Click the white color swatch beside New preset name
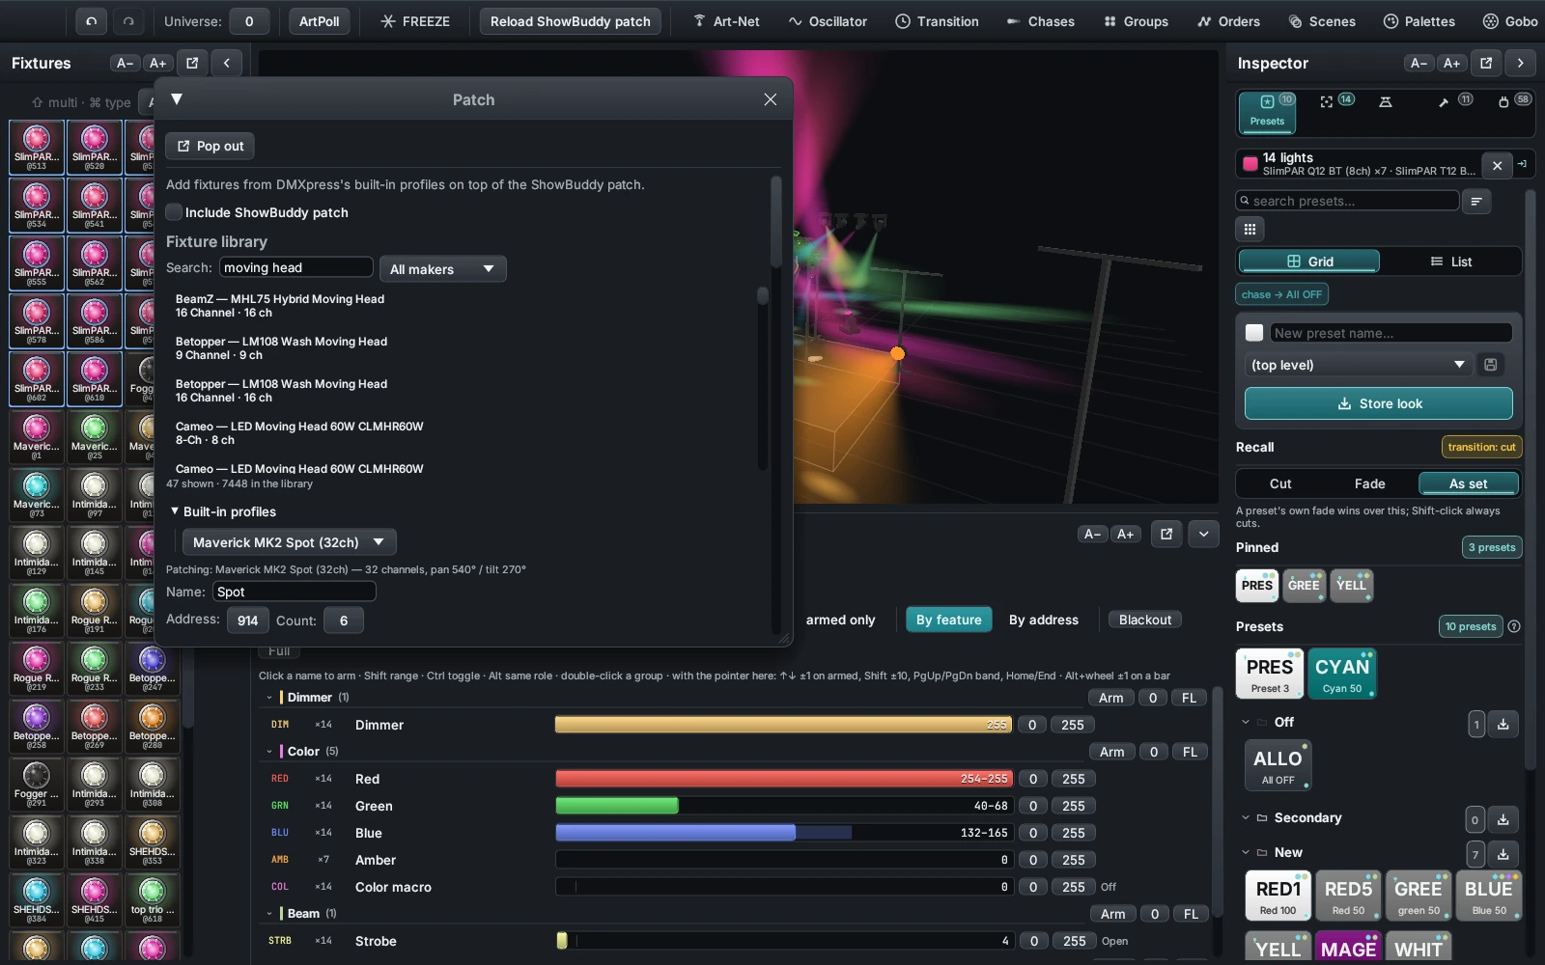Image resolution: width=1545 pixels, height=965 pixels. 1253,332
